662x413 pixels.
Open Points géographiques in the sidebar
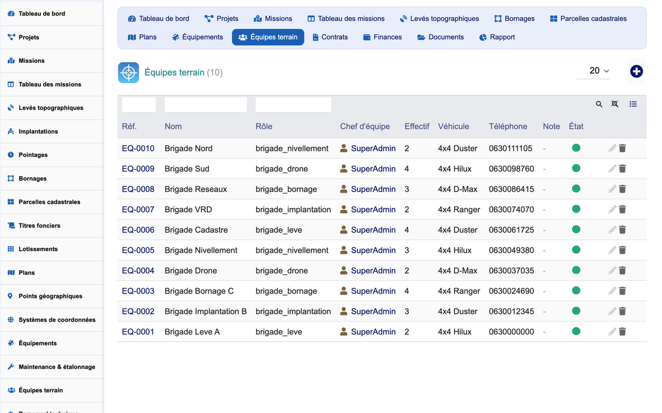(51, 296)
